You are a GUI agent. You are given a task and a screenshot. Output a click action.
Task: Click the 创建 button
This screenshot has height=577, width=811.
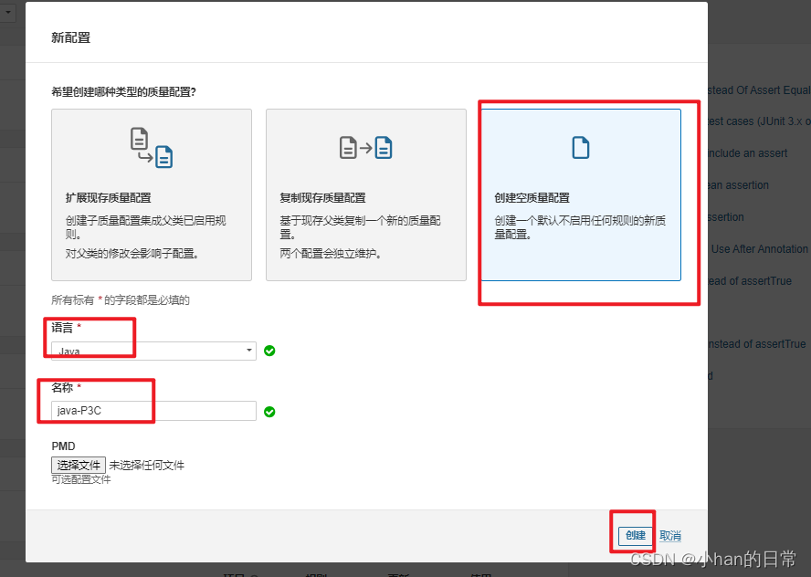point(635,536)
